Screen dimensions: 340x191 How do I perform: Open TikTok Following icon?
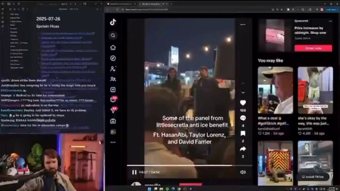113,68
